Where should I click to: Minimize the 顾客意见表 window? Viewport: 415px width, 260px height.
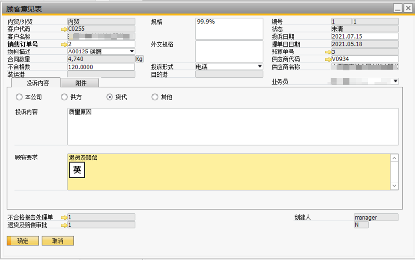(397, 8)
